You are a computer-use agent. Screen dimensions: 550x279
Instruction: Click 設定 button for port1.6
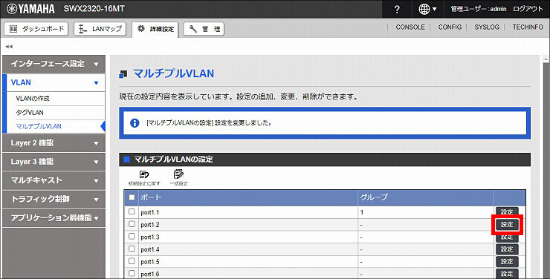tap(507, 274)
